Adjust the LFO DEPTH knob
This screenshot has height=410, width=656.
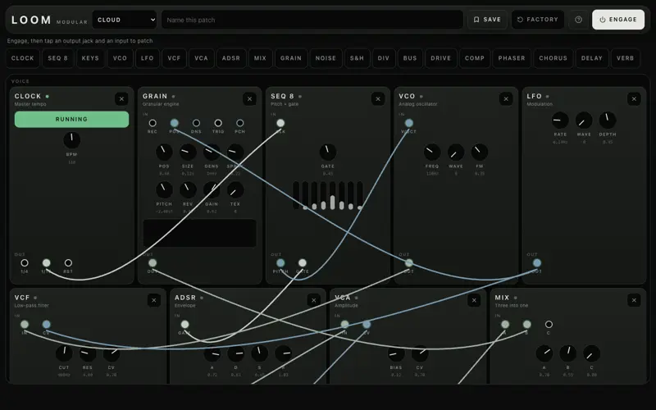[608, 120]
